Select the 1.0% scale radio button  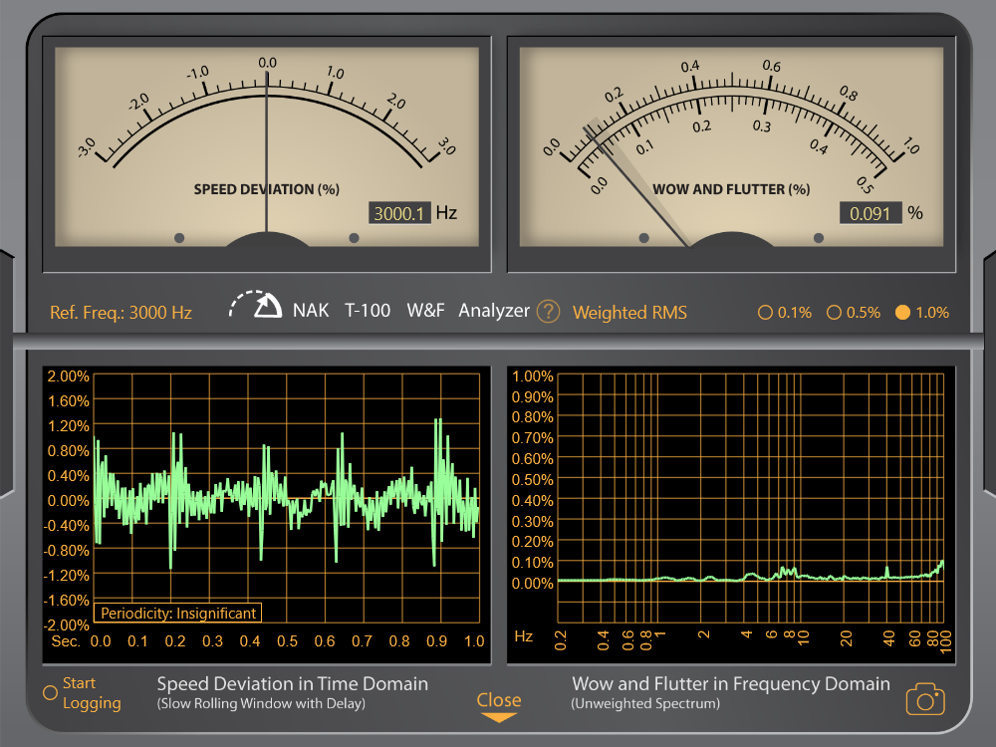(x=902, y=313)
